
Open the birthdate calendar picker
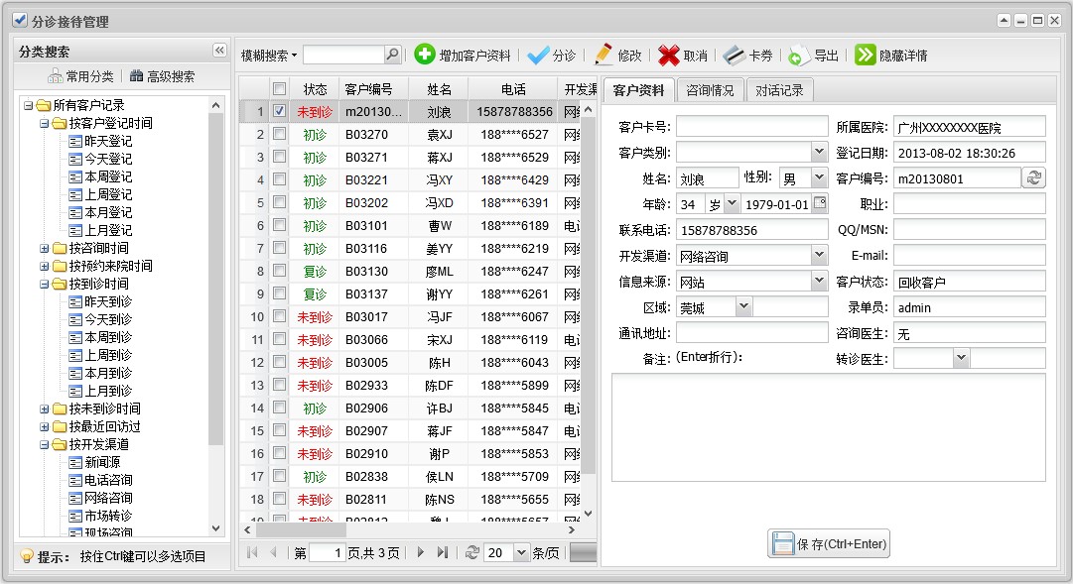tap(820, 203)
